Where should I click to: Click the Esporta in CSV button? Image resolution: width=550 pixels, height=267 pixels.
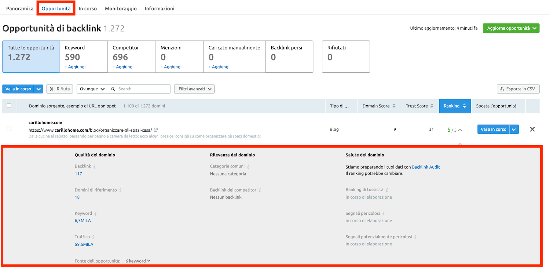tap(518, 89)
